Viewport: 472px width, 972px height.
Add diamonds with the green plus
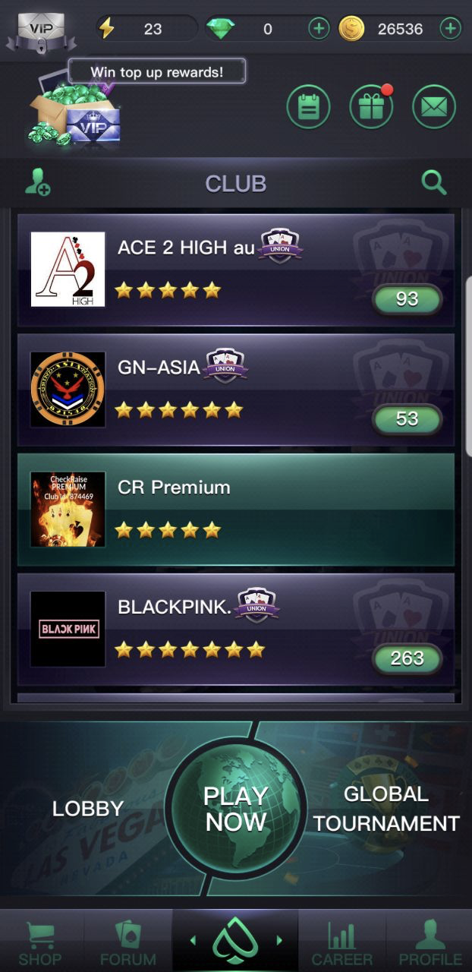click(x=319, y=30)
